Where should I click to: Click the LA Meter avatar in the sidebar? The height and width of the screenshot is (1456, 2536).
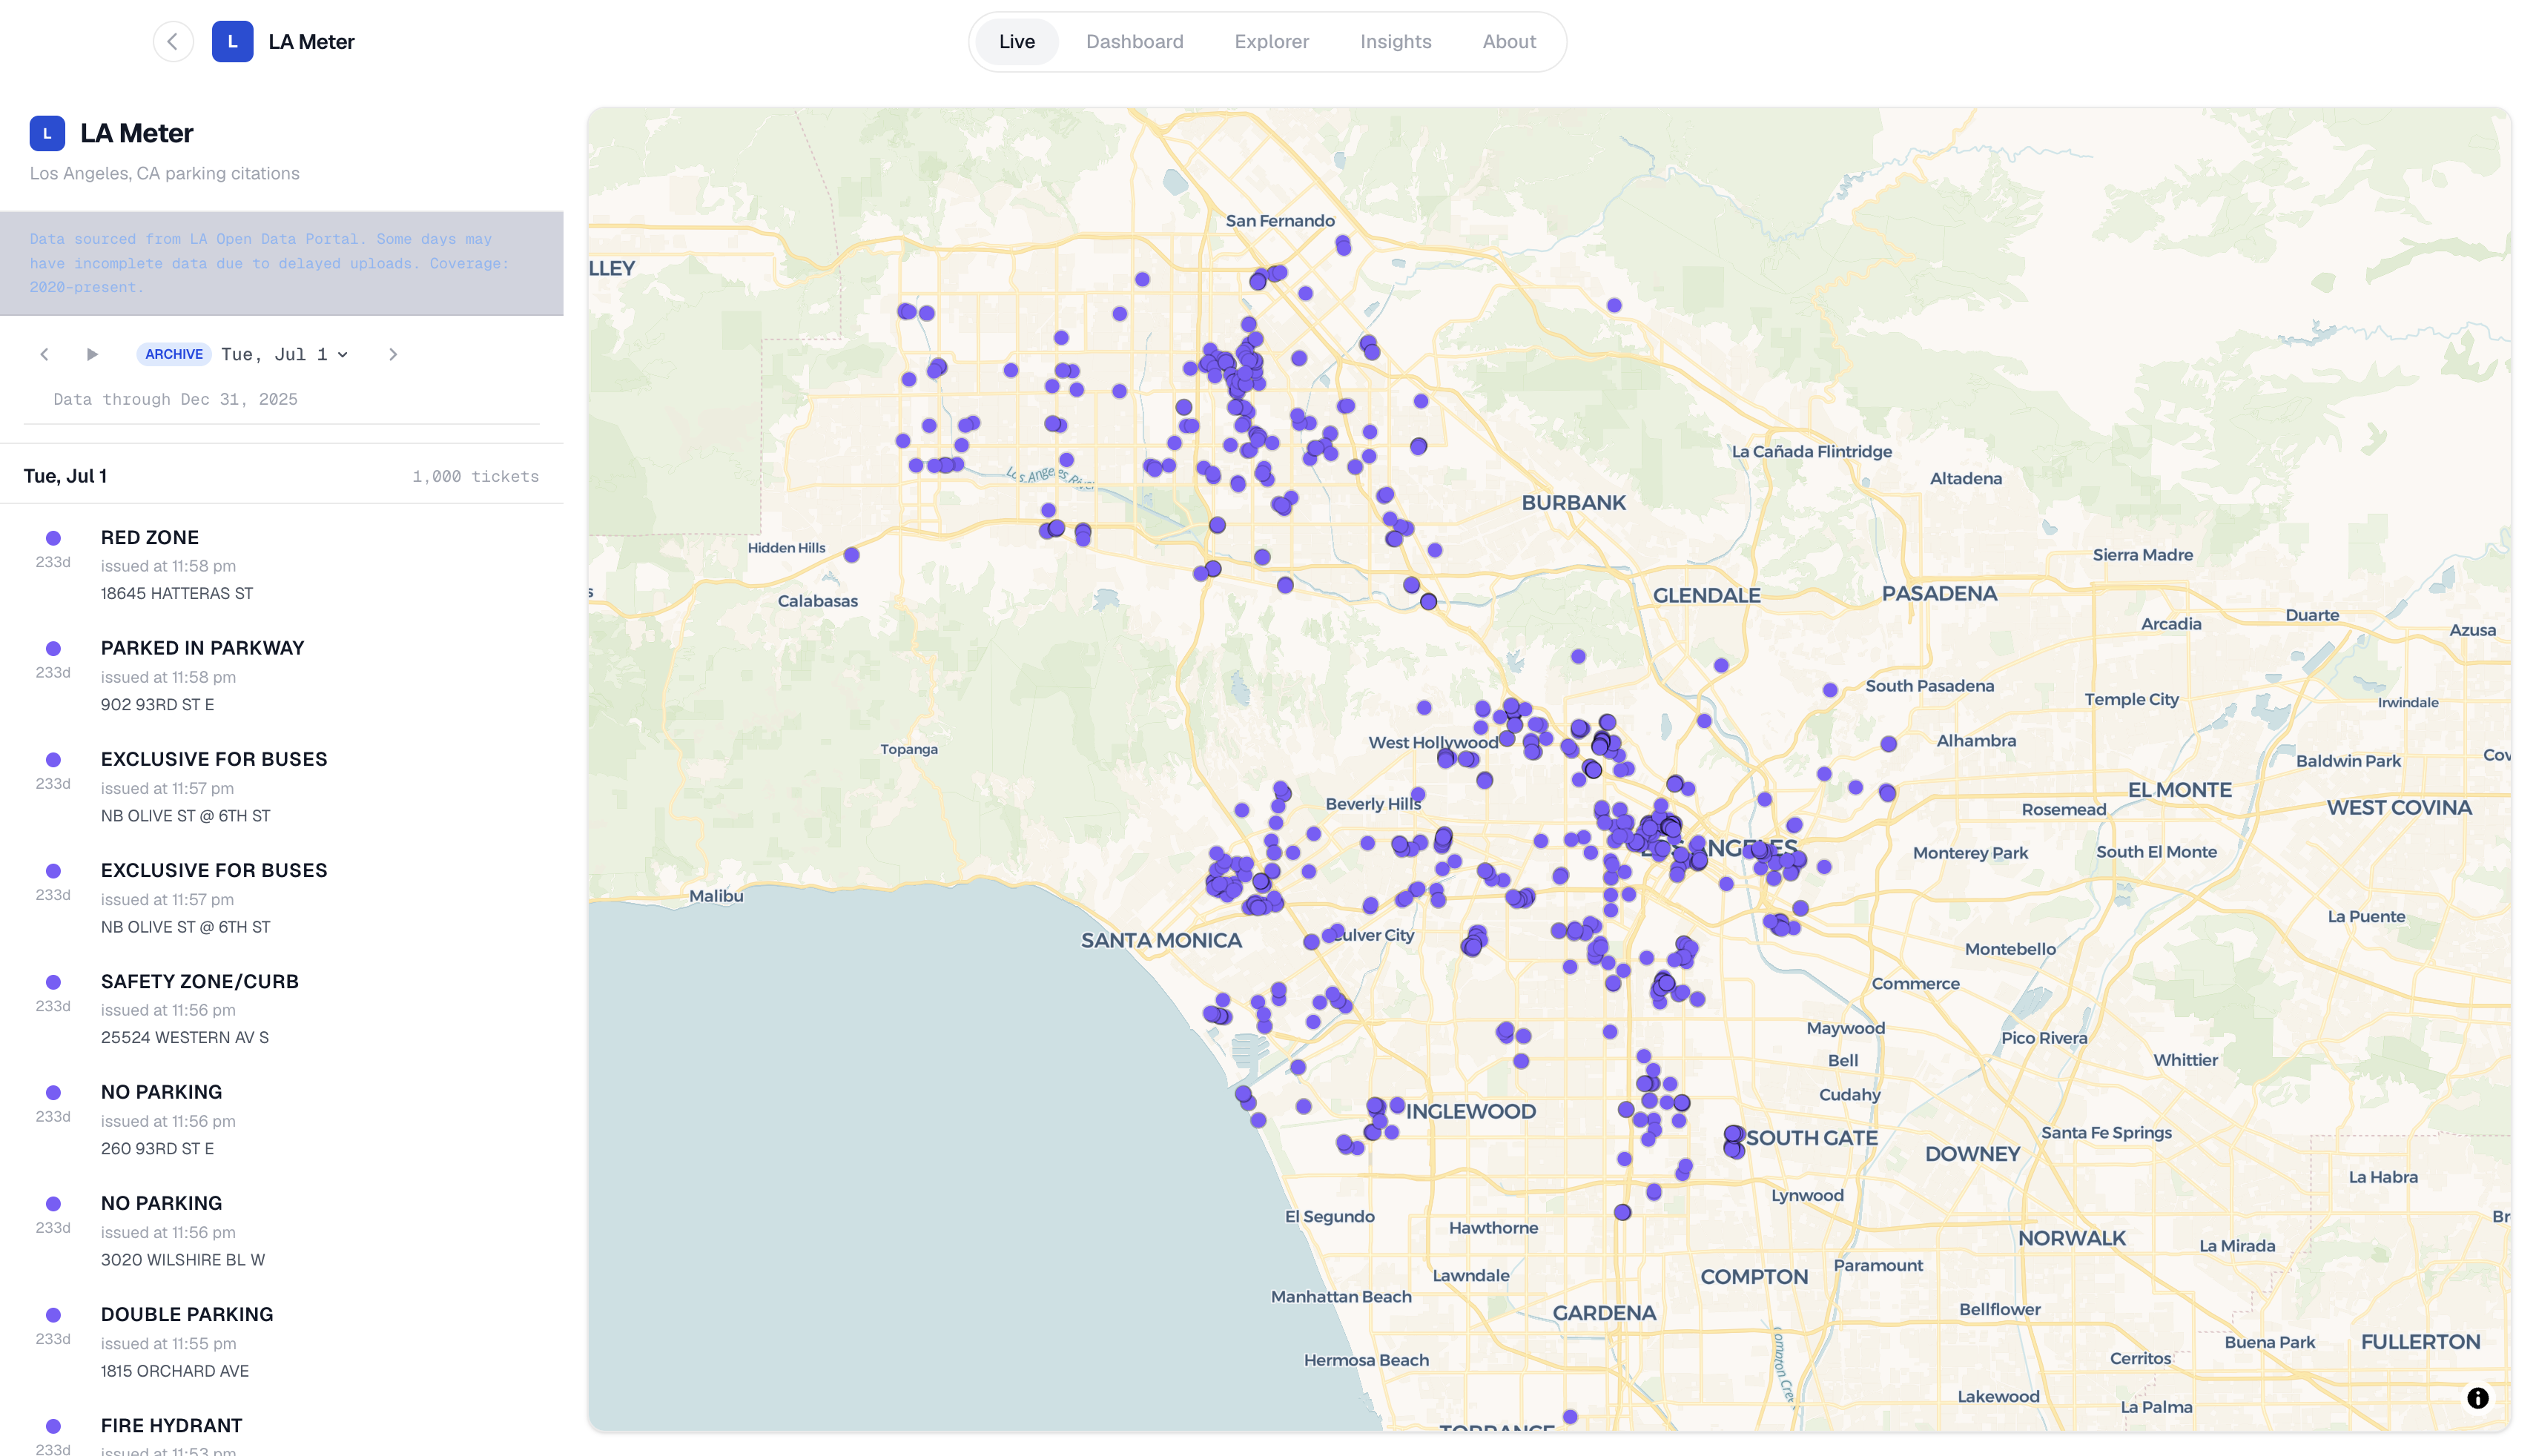pos(47,132)
